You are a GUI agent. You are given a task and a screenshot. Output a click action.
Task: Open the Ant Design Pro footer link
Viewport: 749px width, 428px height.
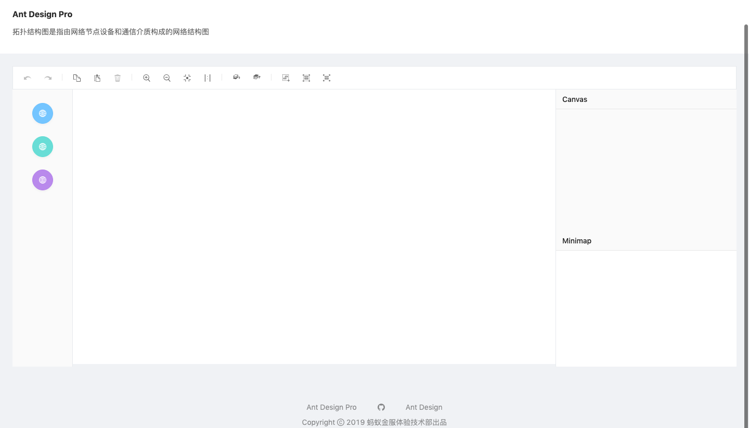[x=331, y=407]
